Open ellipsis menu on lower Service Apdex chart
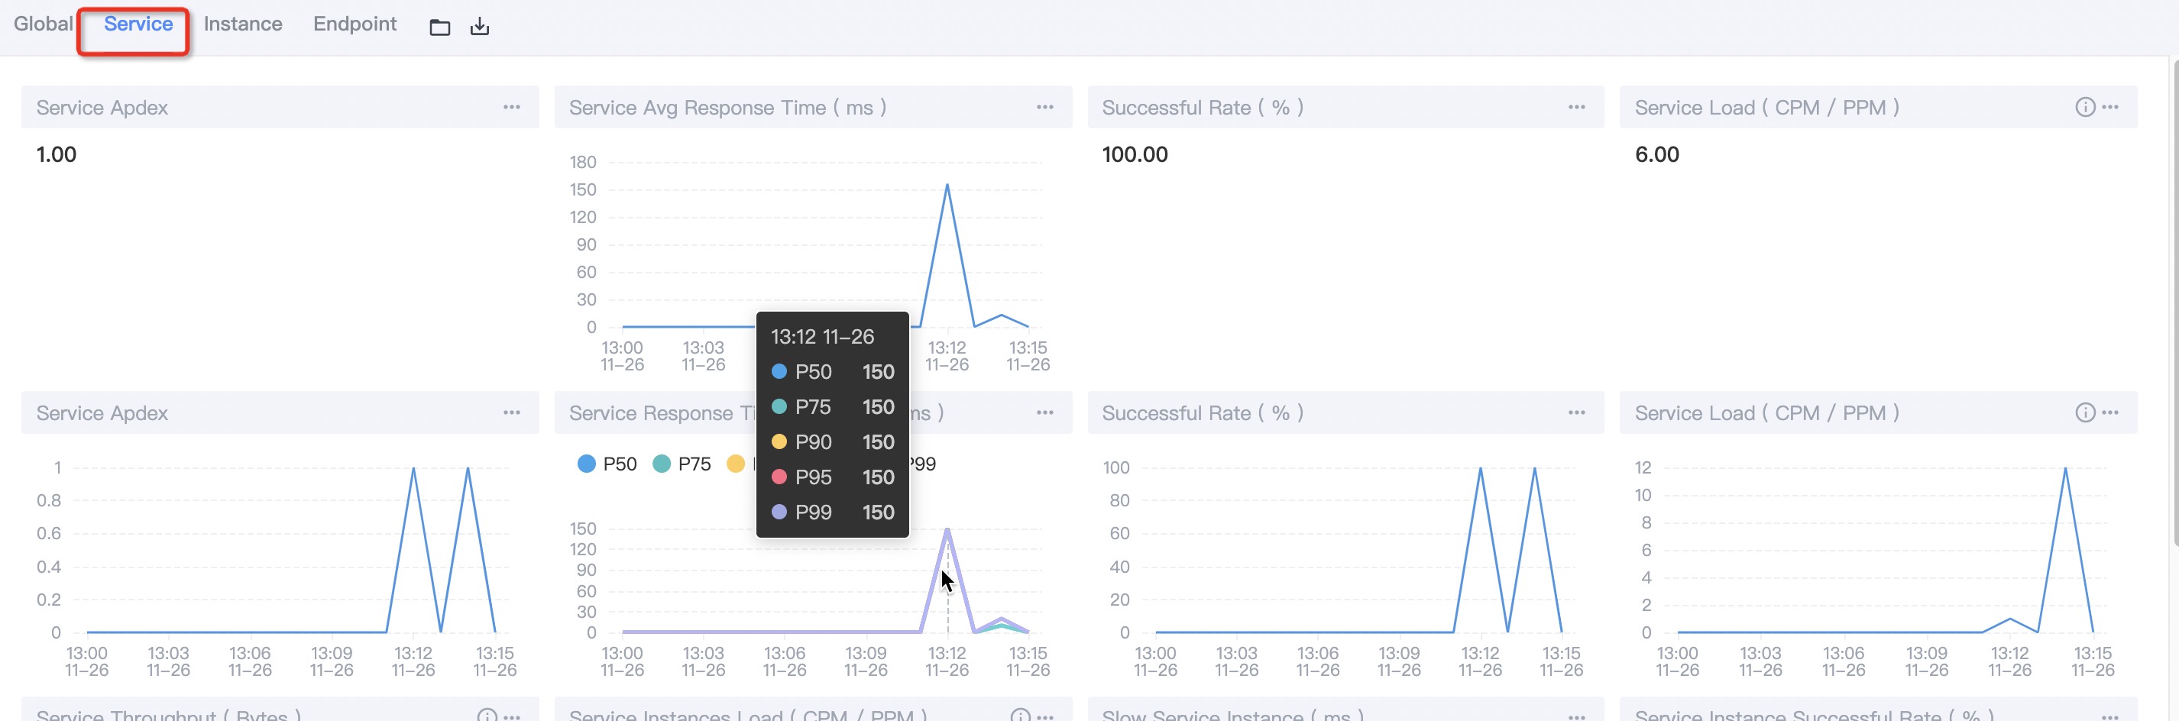This screenshot has height=721, width=2179. [512, 412]
